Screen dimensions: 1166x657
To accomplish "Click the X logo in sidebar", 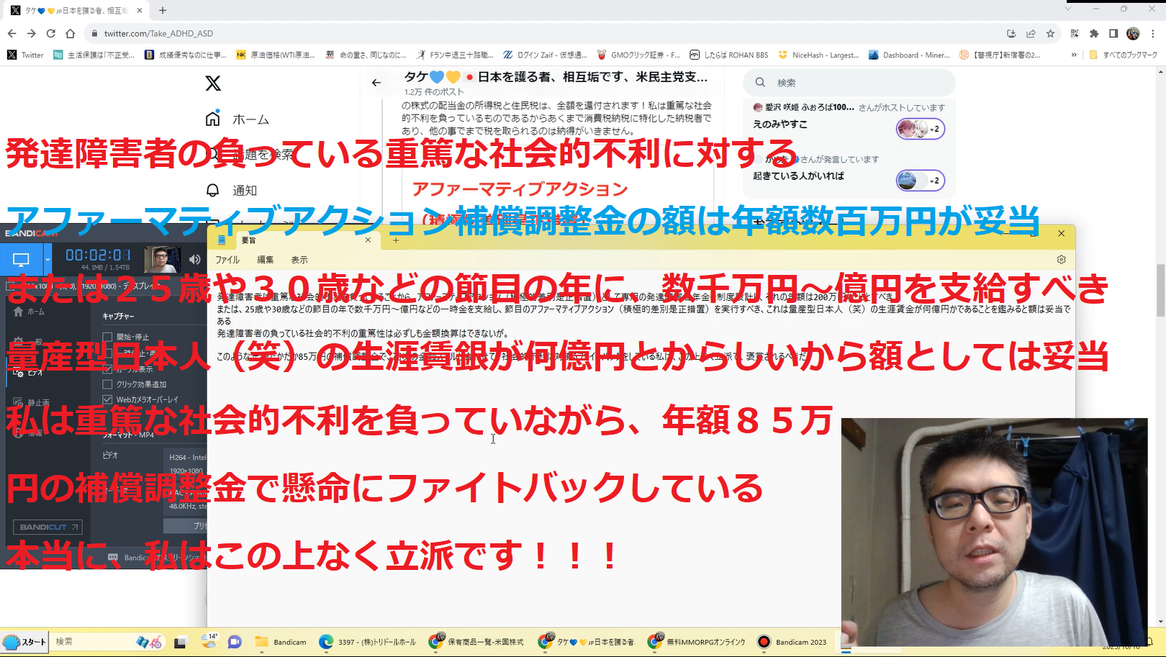I will coord(213,83).
